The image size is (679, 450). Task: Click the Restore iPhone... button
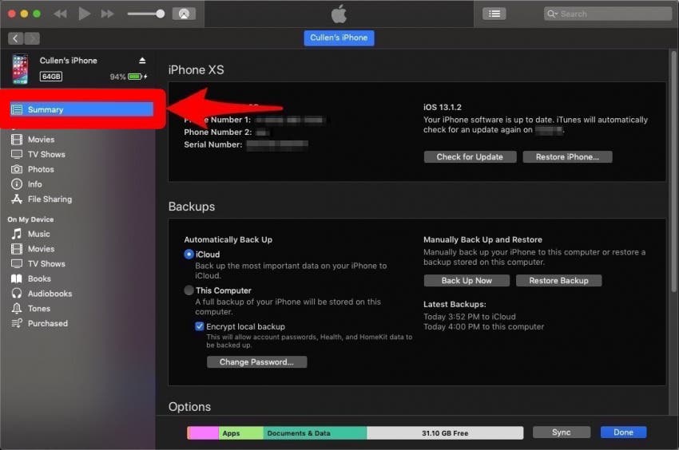[567, 157]
